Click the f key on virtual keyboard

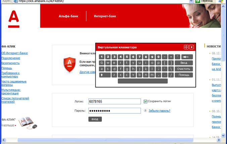[x=121, y=69]
